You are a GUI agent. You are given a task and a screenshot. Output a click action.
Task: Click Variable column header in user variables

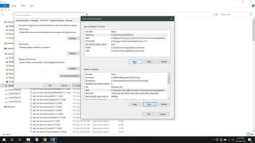[x=89, y=32]
